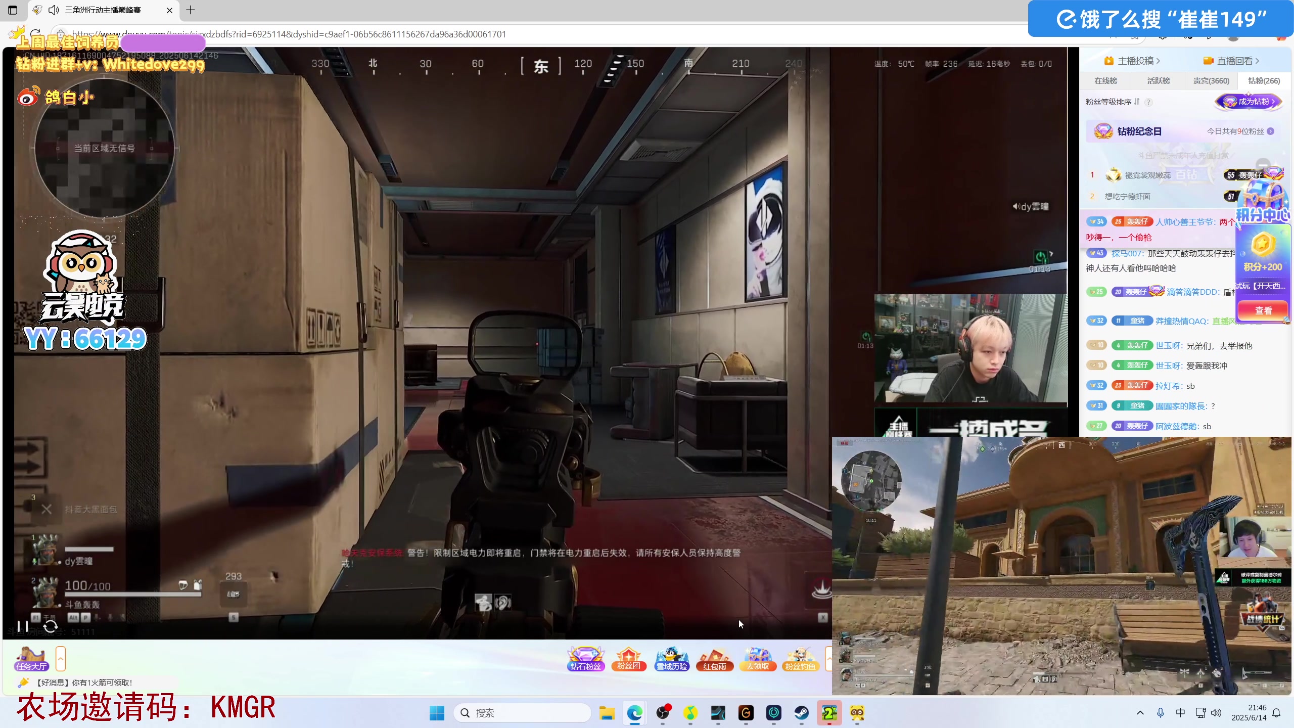Open the Steam taskbar icon

tap(802, 713)
